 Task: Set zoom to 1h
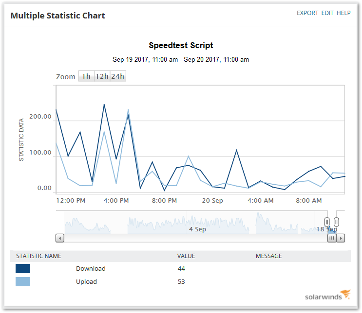86,76
